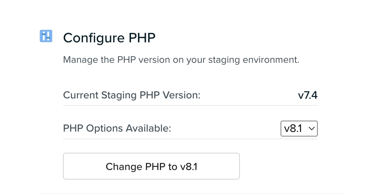Viewport: 380px width, 194px height.
Task: Click the word Configure in the heading
Action: tap(94, 39)
